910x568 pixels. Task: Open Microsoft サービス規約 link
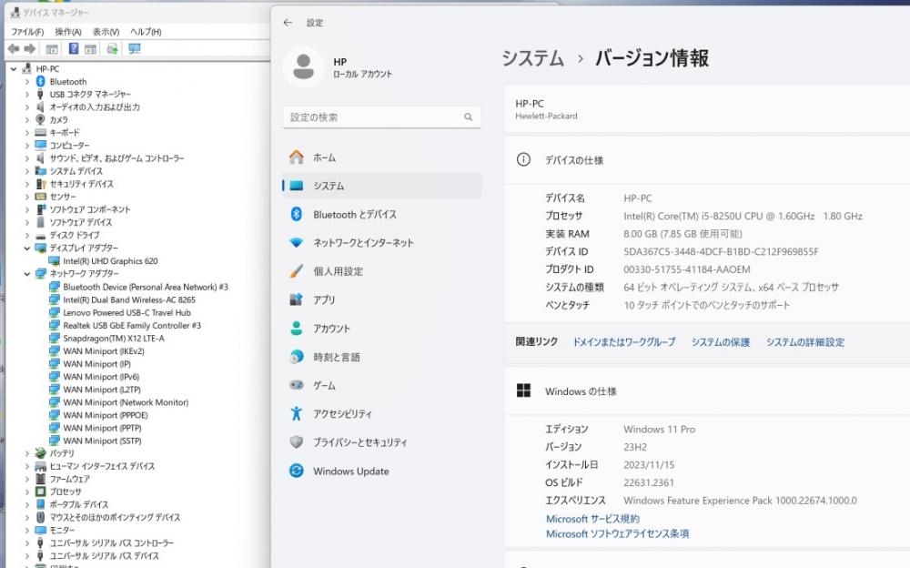(592, 519)
